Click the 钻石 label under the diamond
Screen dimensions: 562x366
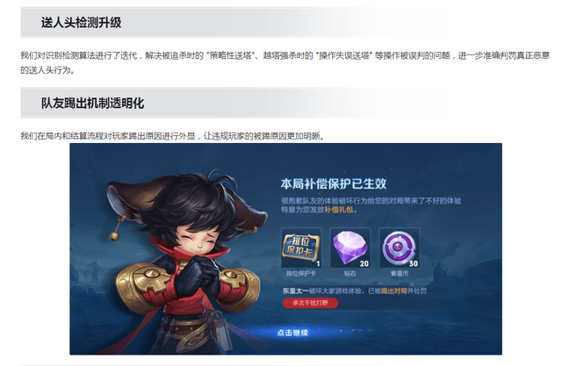[349, 274]
